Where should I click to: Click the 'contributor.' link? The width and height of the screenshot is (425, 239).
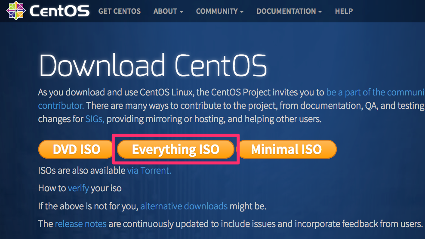pyautogui.click(x=61, y=106)
